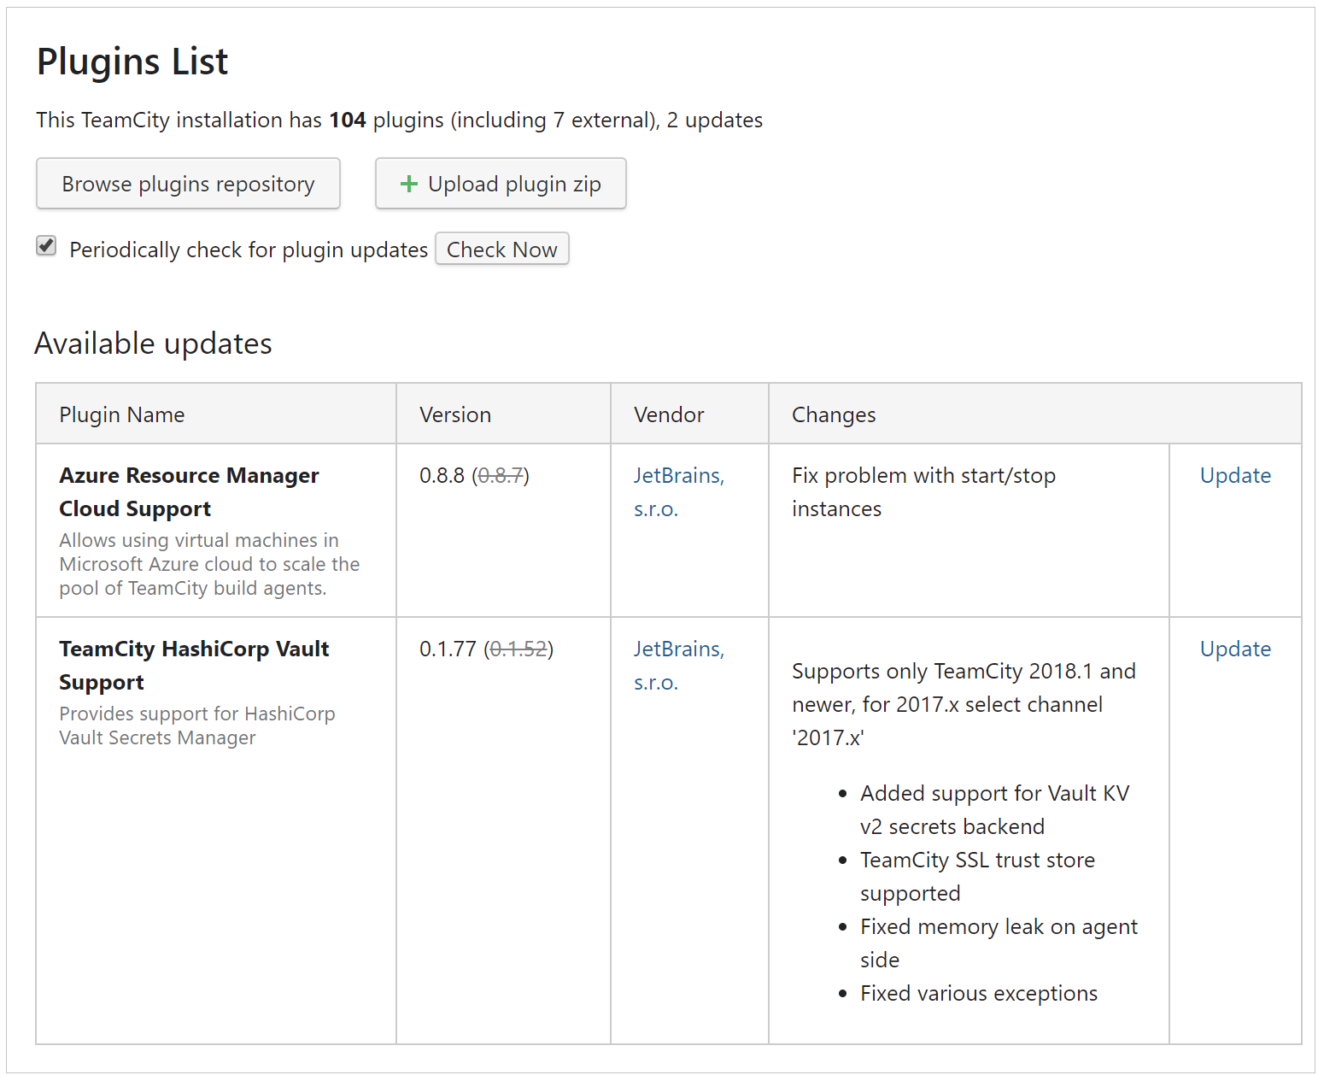Click 'Provides support for HashiCorp Vault' description

click(197, 725)
